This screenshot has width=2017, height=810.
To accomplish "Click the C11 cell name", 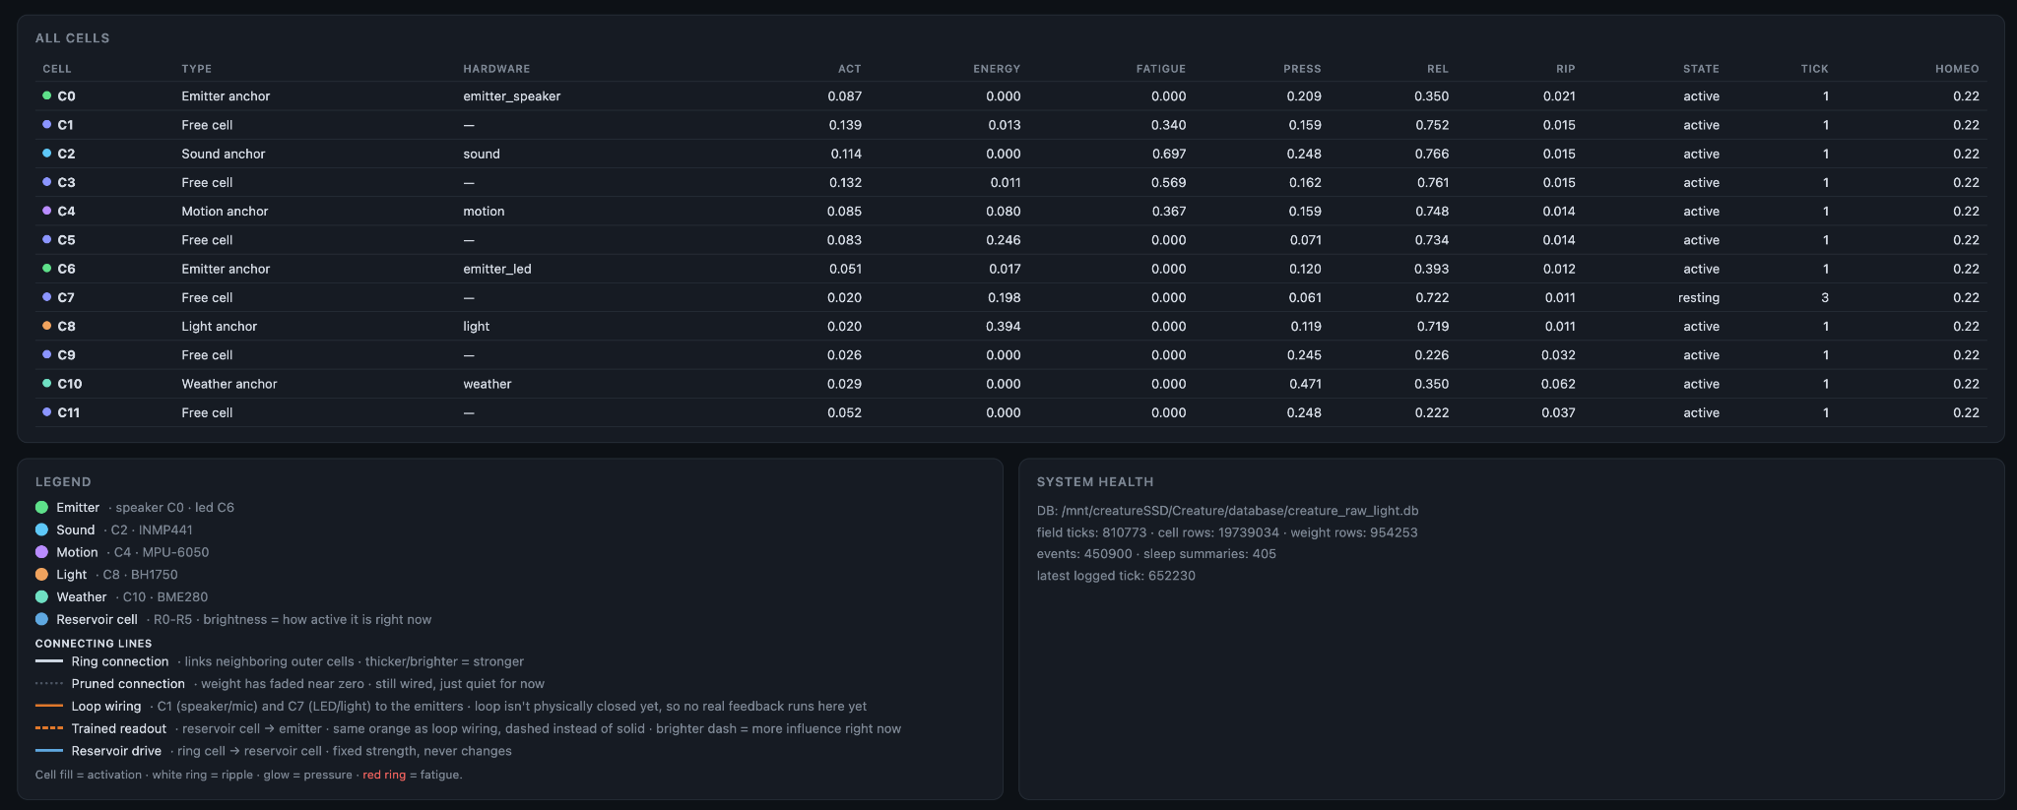I will pyautogui.click(x=68, y=413).
